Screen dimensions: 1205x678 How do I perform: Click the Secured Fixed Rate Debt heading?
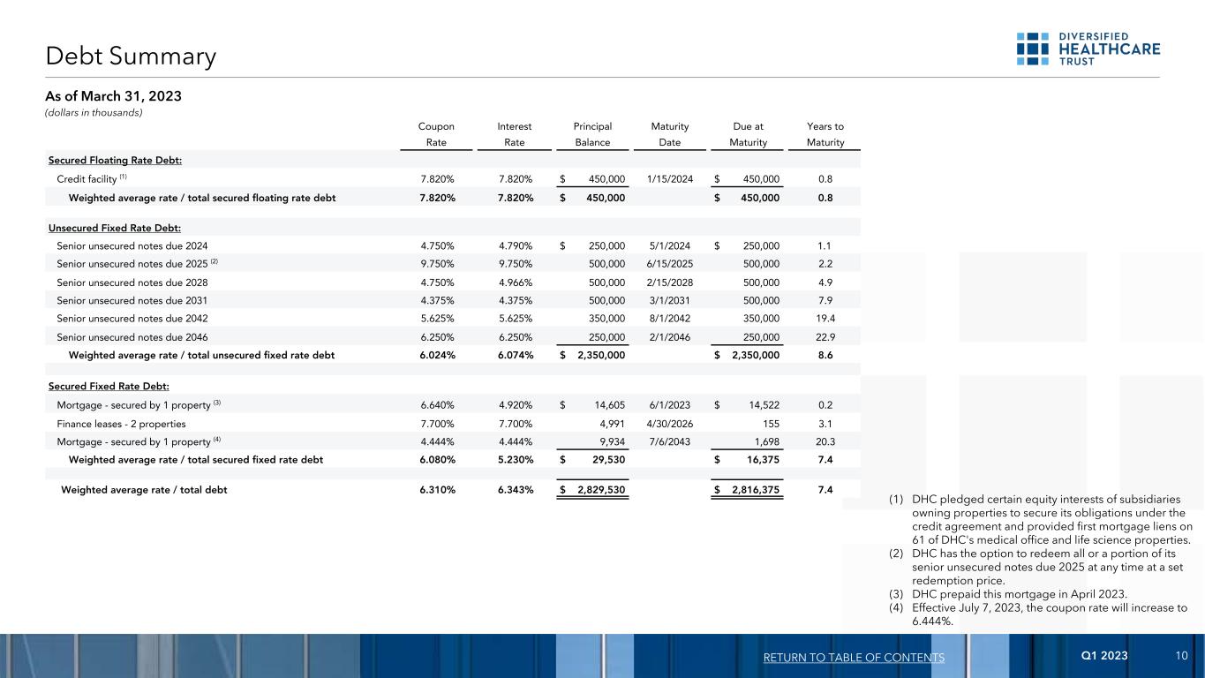click(x=108, y=387)
